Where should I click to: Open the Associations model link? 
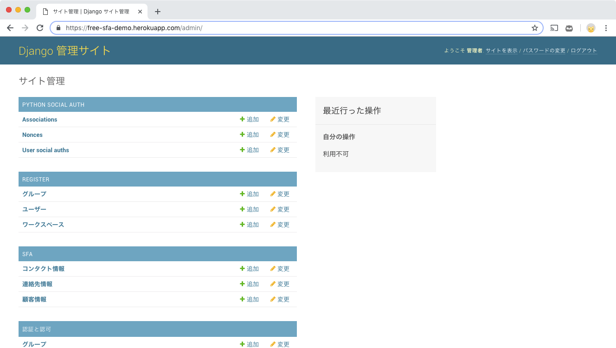coord(40,120)
